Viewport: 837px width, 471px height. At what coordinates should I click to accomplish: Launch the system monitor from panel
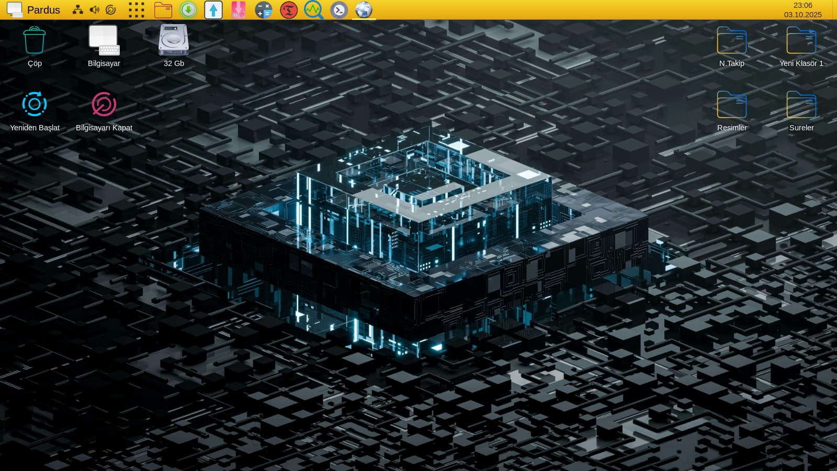[x=314, y=10]
